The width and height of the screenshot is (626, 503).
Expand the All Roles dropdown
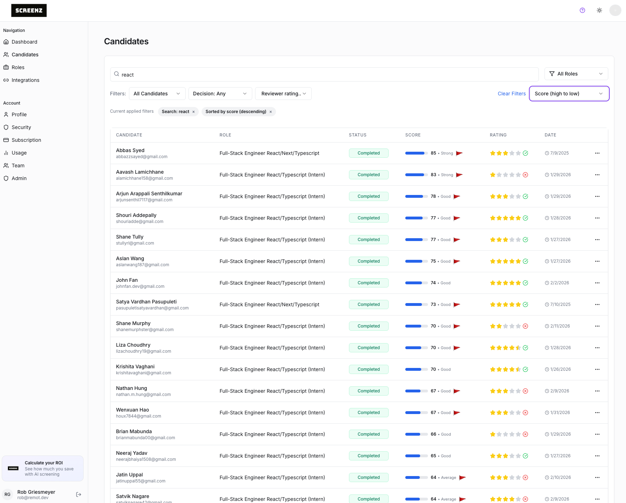(576, 74)
